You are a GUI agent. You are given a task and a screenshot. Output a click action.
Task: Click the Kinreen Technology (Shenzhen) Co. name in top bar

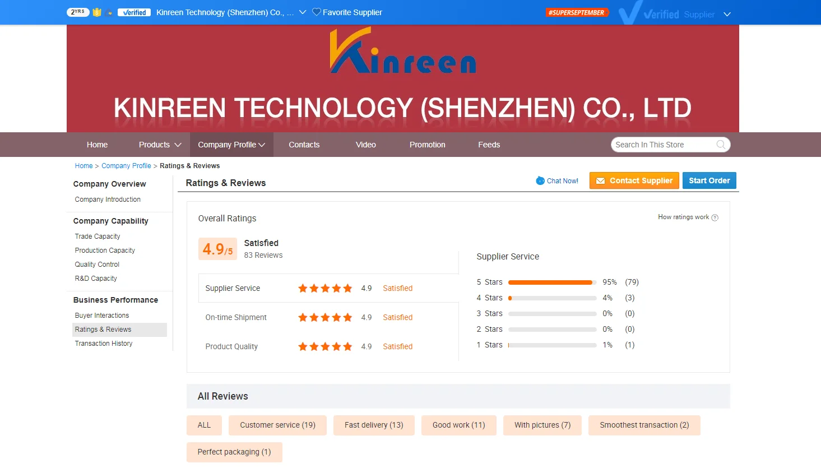tap(225, 12)
